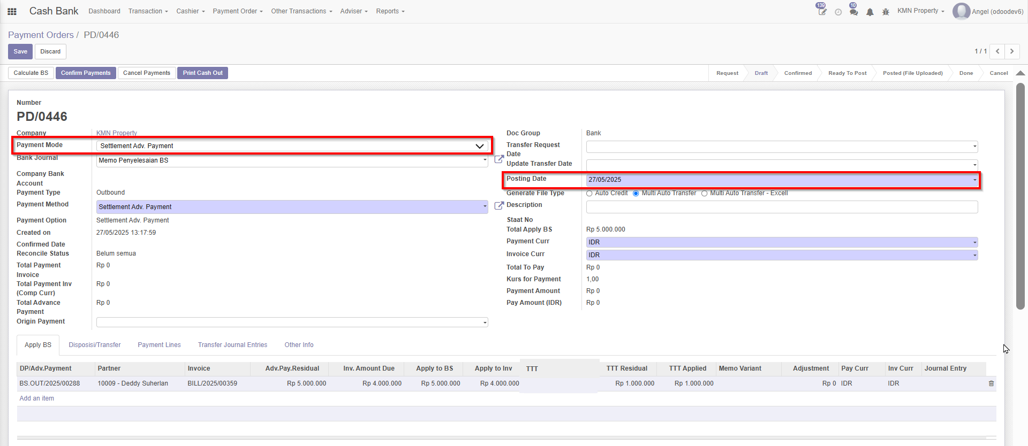Switch to the Payment Lines tab
The height and width of the screenshot is (446, 1028).
(159, 345)
